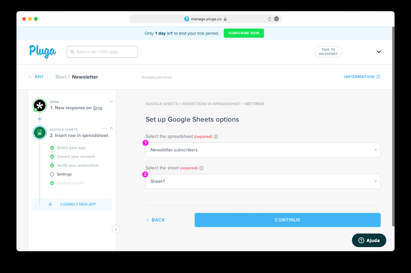Click the plus icon beside CONNECT NEW APP
Image resolution: width=411 pixels, height=273 pixels.
pos(50,204)
